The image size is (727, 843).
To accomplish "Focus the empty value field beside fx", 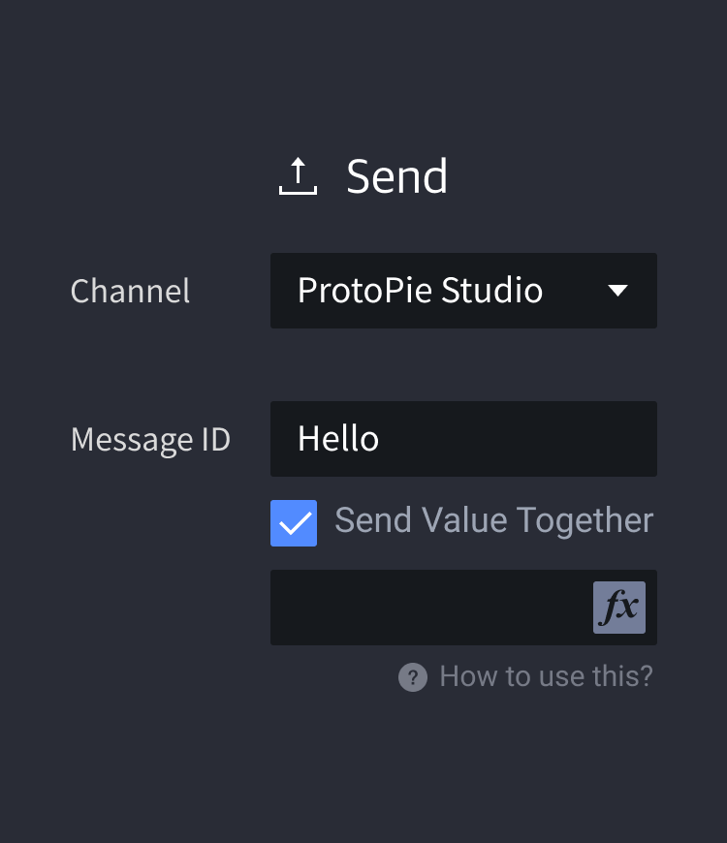I will click(431, 608).
